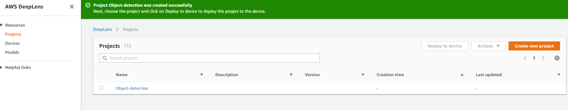Screen dimensions: 568x110
Task: Sort by Last updated arrow
Action: tap(559, 75)
